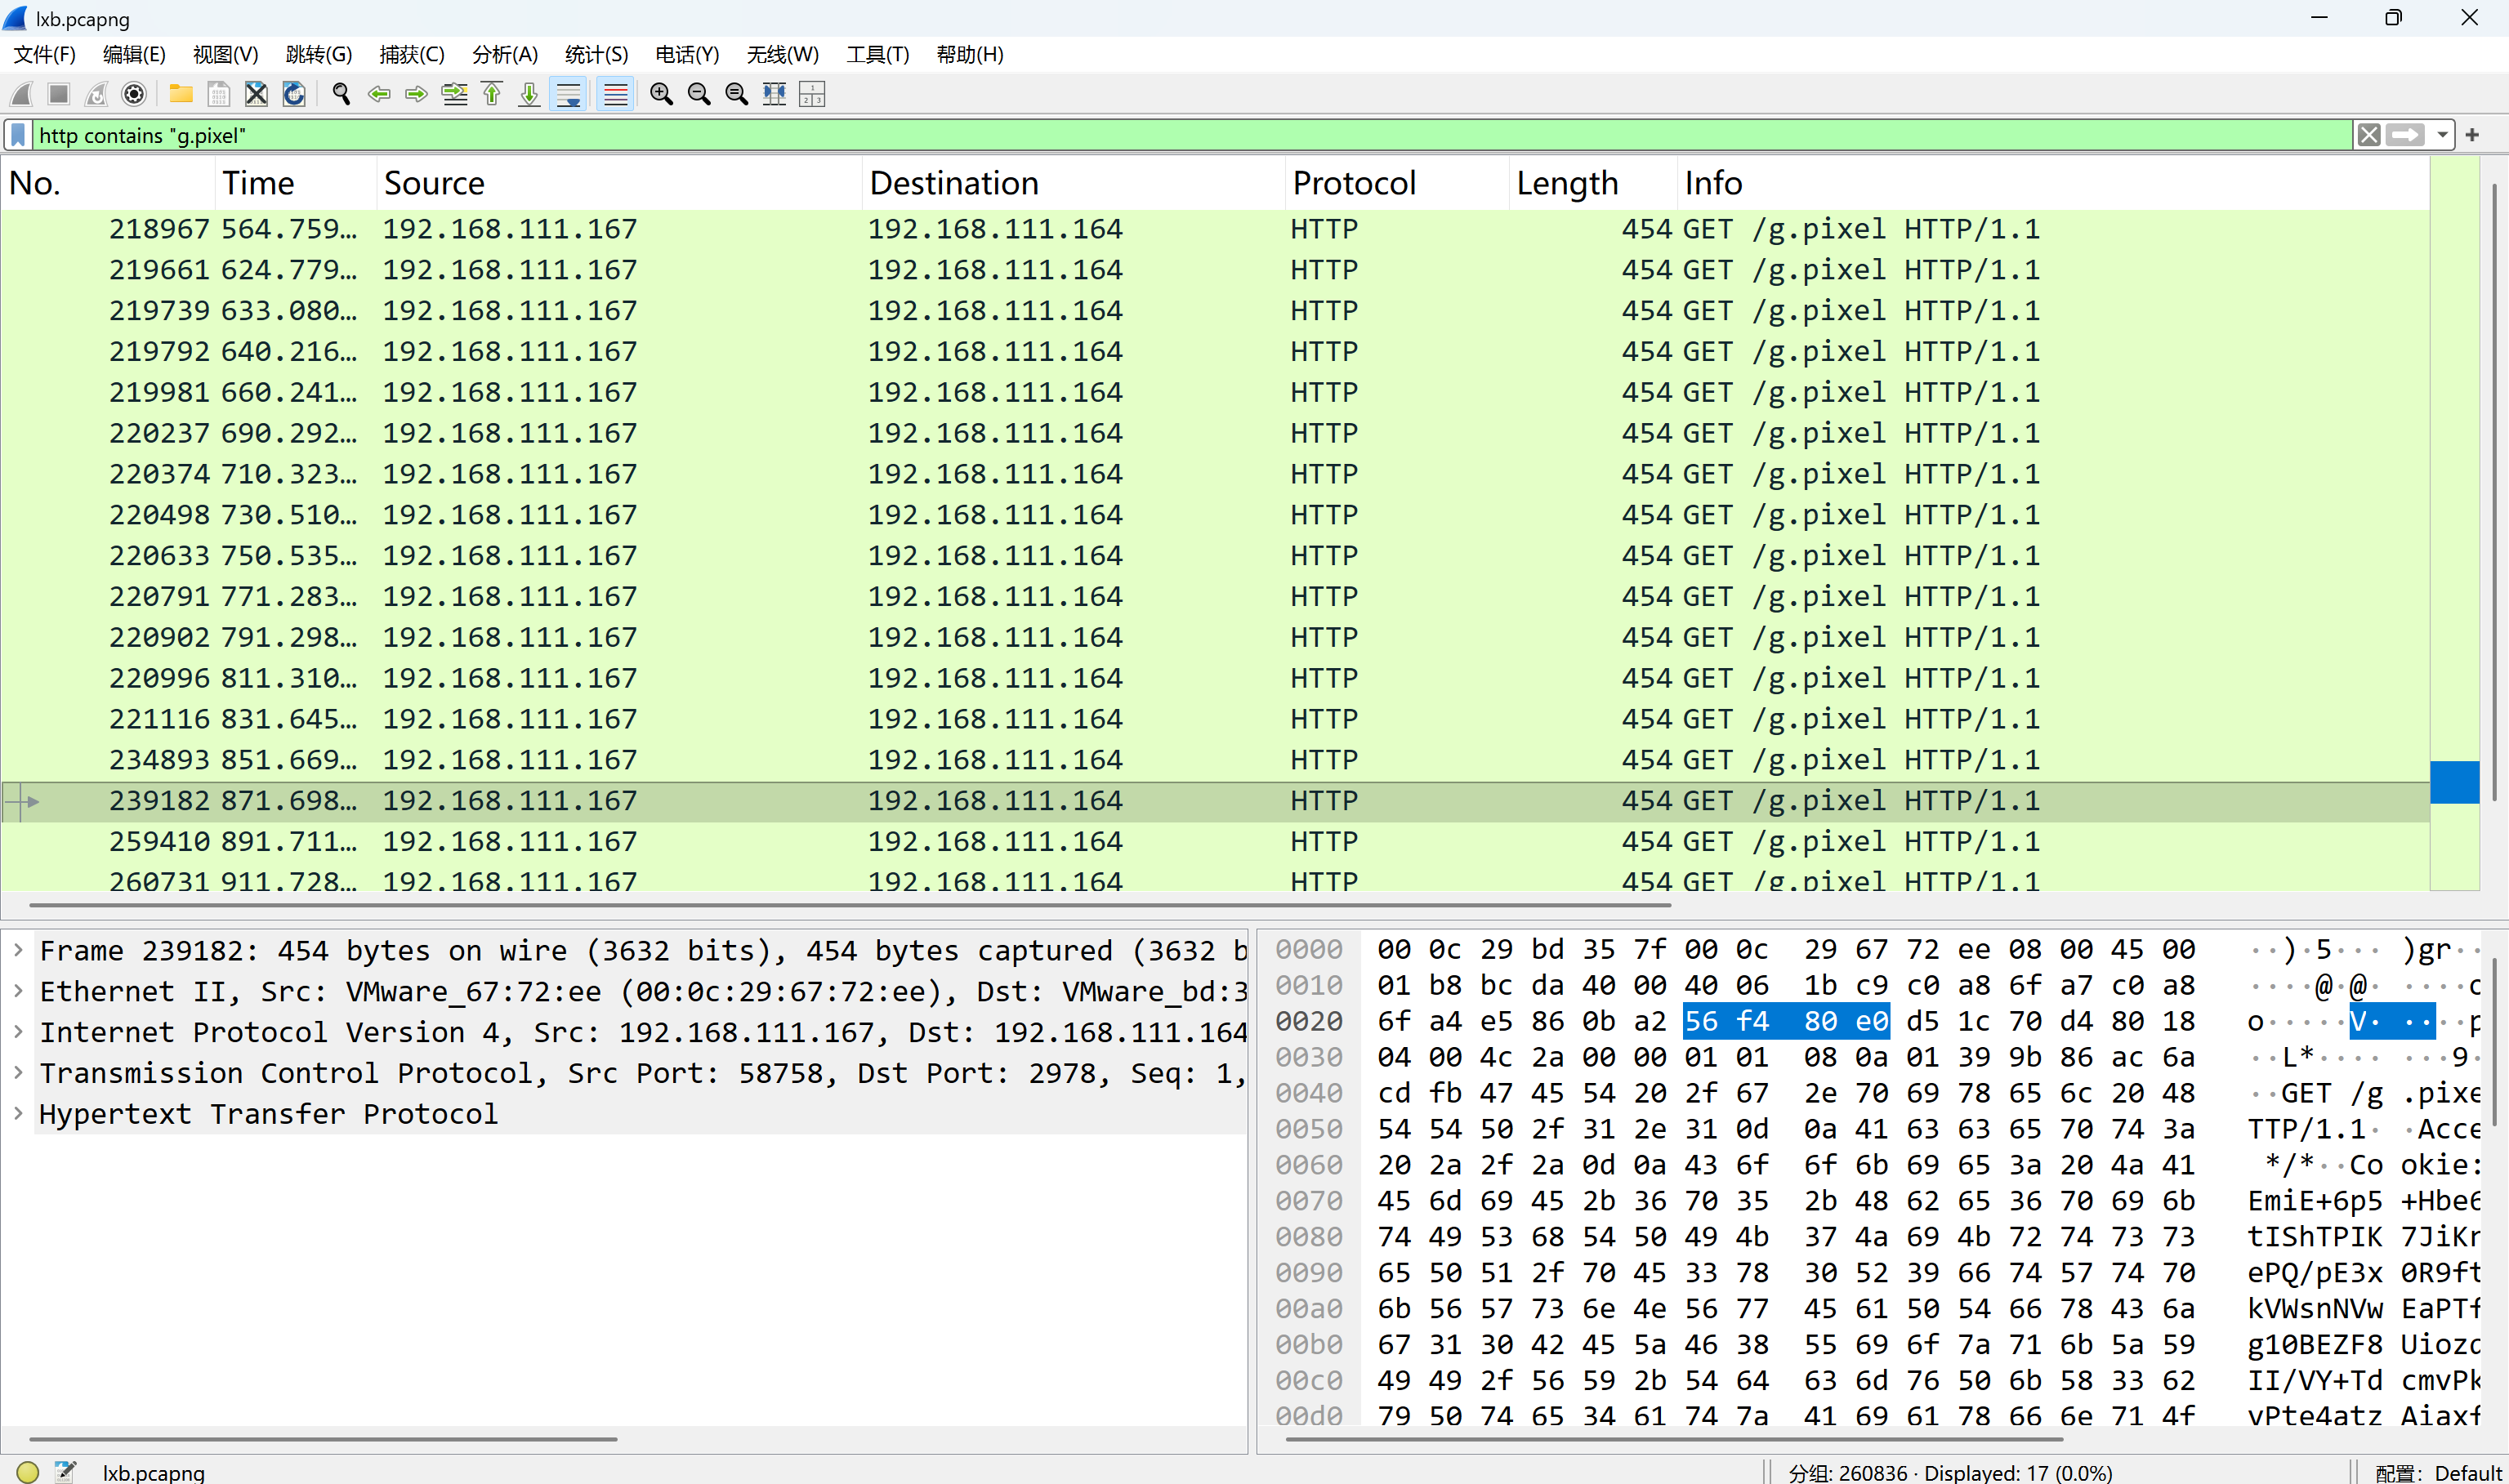Toggle auto-scroll during live capture
This screenshot has width=2509, height=1484.
(x=568, y=94)
